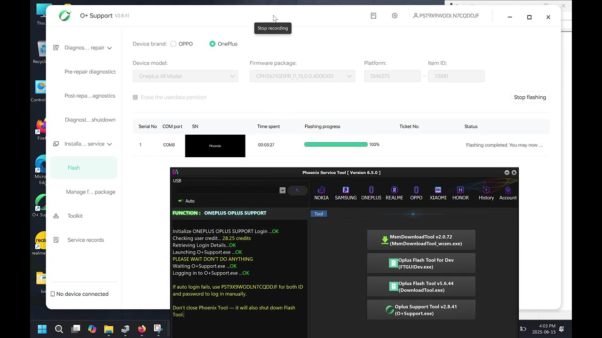
Task: Open Firefox from taskbar
Action: (142, 329)
